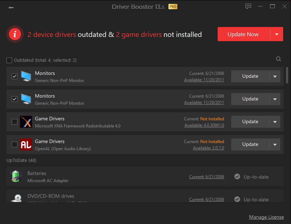Click the DVD/CD-ROM up-to-date checkmark icon
This screenshot has height=224, width=291.
coord(237,199)
